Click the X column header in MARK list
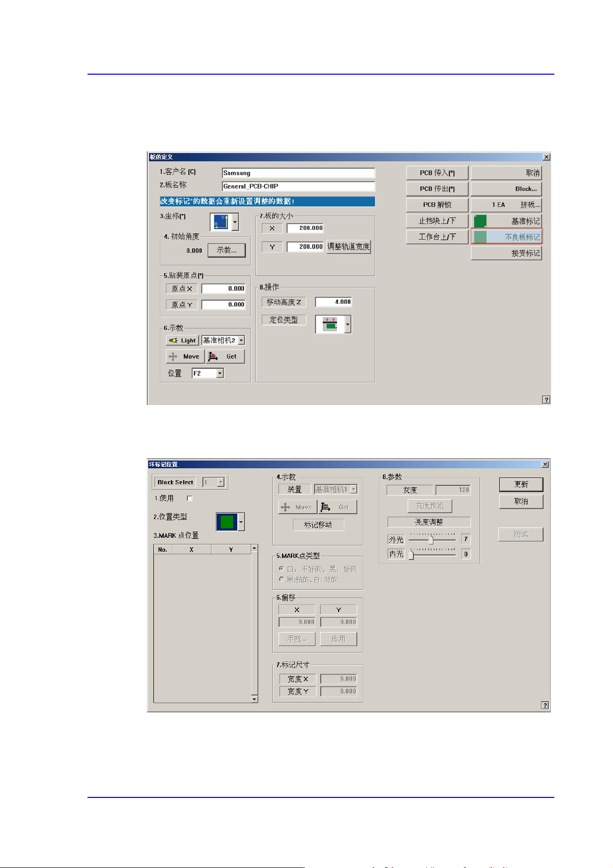 (191, 550)
